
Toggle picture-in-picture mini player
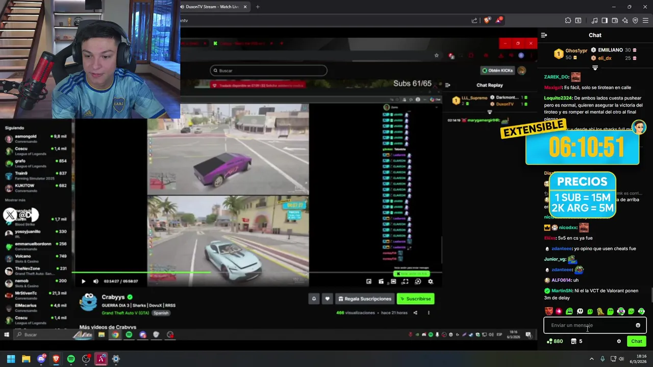(369, 281)
